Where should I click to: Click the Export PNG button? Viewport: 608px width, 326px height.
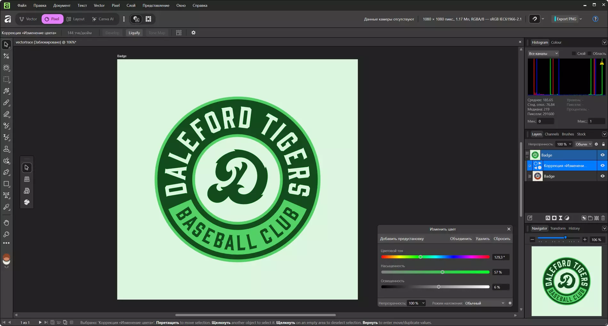566,19
